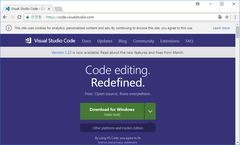
Task: Open a new browser tab
Action: point(59,9)
